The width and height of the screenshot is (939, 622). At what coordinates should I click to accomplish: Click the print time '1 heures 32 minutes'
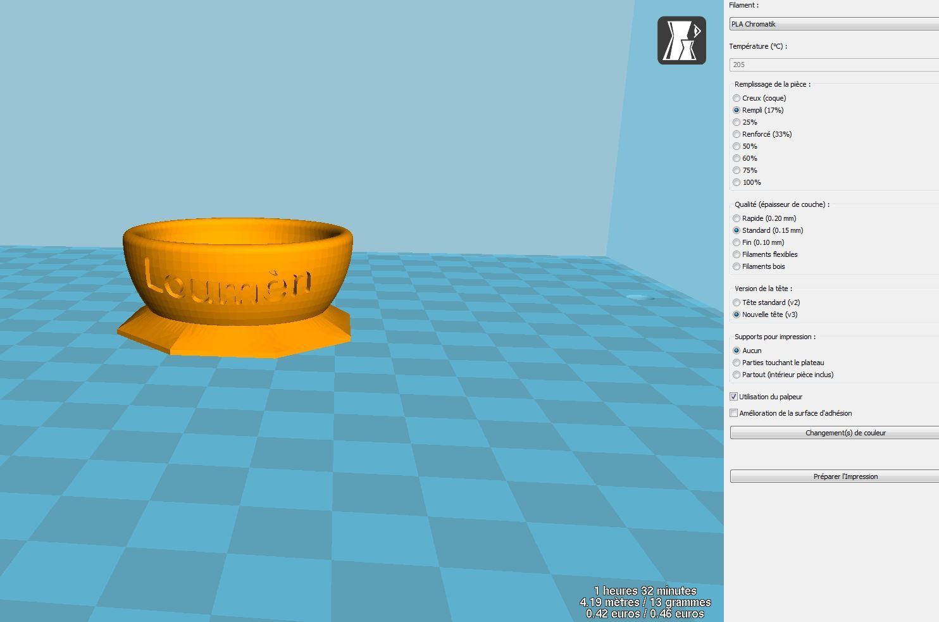tap(645, 590)
